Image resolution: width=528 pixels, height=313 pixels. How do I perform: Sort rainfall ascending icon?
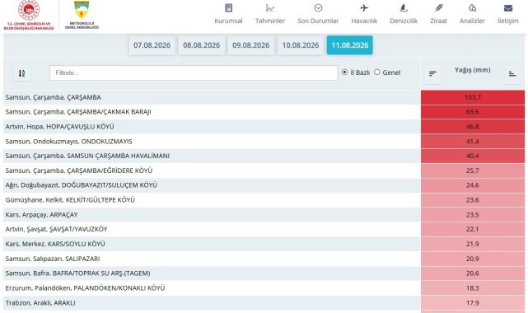[512, 73]
